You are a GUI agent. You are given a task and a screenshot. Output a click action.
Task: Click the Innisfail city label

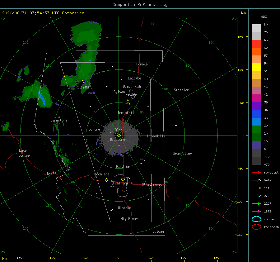(126, 113)
